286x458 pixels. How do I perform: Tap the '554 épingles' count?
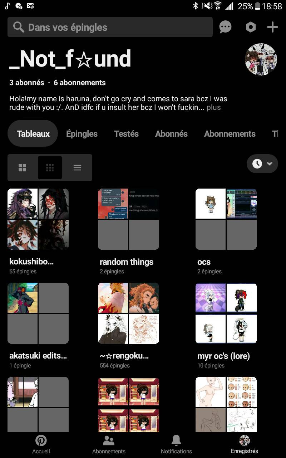coord(115,366)
